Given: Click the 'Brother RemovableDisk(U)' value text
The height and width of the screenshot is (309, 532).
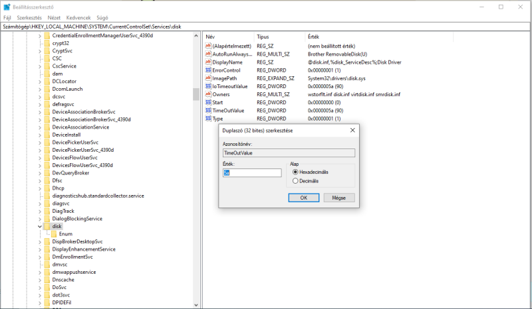Looking at the screenshot, I should [x=338, y=54].
